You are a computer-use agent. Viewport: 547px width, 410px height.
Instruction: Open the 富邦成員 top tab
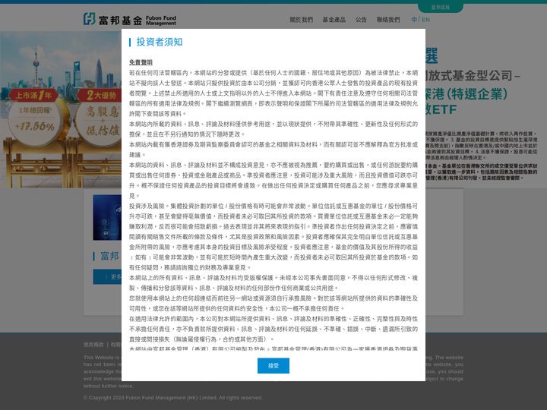pyautogui.click(x=440, y=8)
